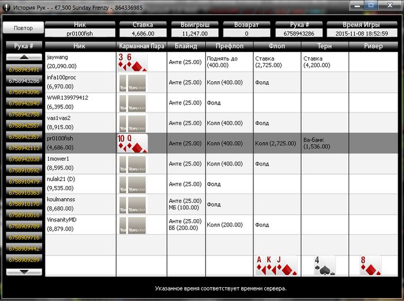Click the Терн column header
Screen dimensions: 404x301
tap(324, 46)
